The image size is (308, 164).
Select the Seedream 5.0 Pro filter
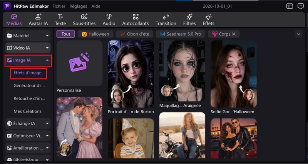181,34
